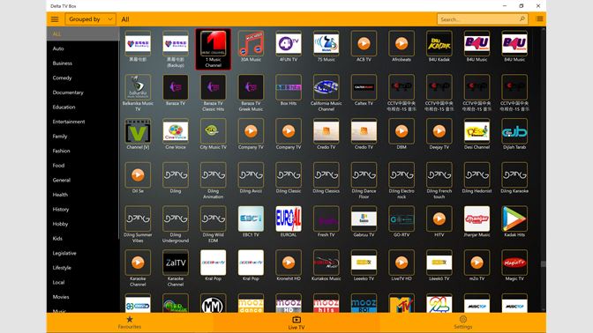This screenshot has width=593, height=333.
Task: Select the Comedy category
Action: (x=83, y=78)
